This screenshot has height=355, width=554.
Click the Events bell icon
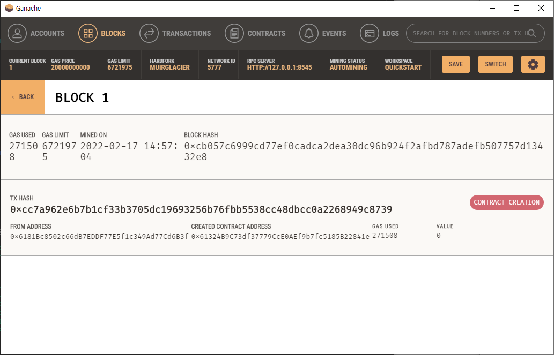308,33
